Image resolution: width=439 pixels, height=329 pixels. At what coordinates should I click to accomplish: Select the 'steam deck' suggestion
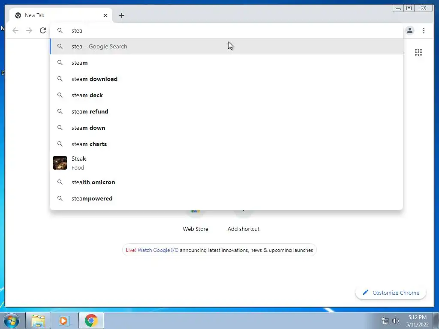click(x=226, y=95)
